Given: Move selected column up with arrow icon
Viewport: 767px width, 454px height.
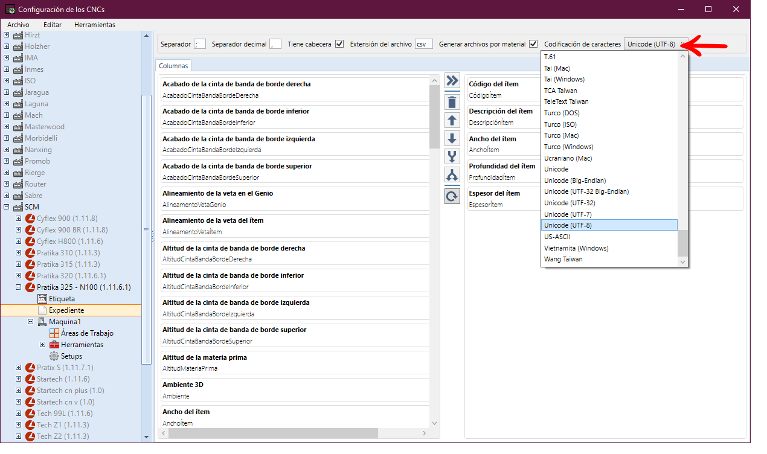Looking at the screenshot, I should pos(452,120).
